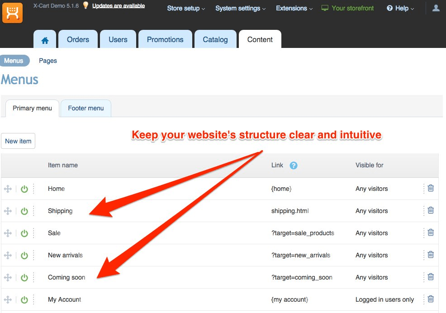Click the New item button
This screenshot has height=313, width=446.
(x=18, y=141)
